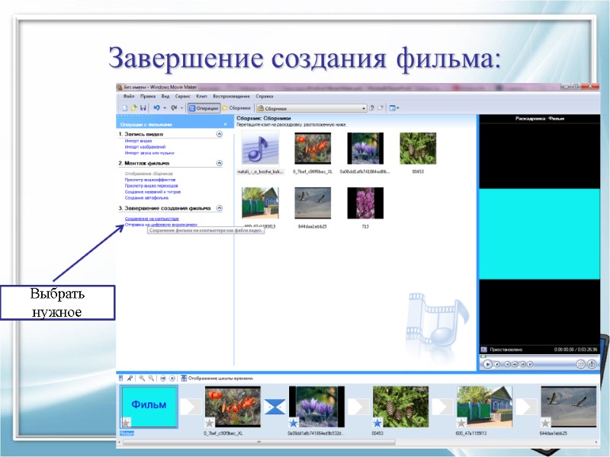Split the clip at the current frame
Screen dimensions: 610x457
580,364
